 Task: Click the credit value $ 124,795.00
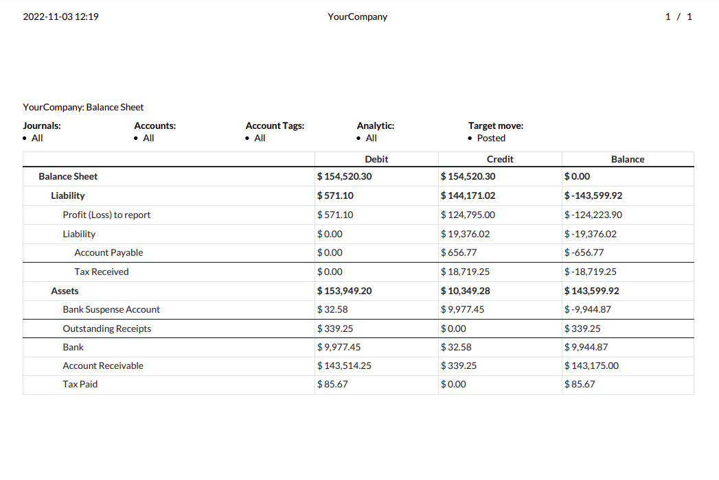(x=468, y=215)
